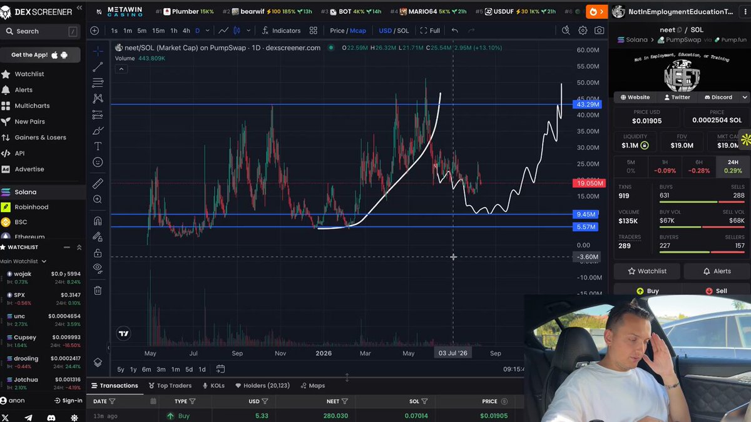Image resolution: width=751 pixels, height=422 pixels.
Task: Open the go-to-date calendar icon
Action: click(220, 369)
